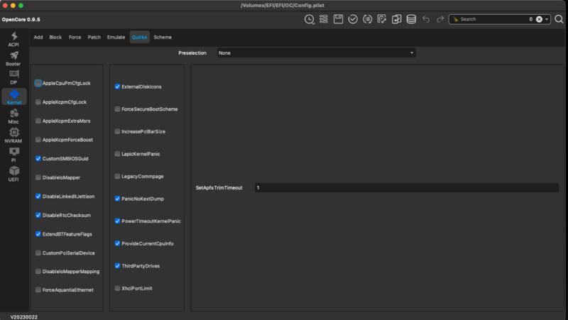Select the Kernel sidebar icon
The height and width of the screenshot is (320, 568).
pos(14,96)
